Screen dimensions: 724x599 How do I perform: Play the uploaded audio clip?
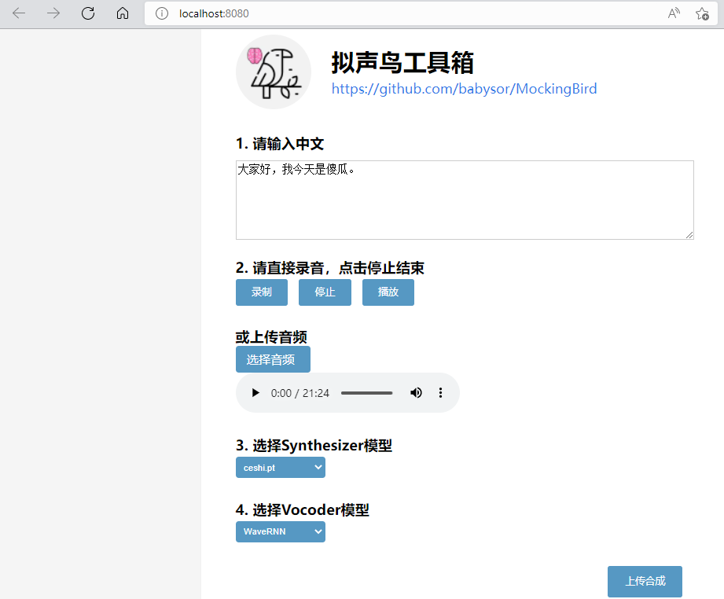click(x=255, y=393)
